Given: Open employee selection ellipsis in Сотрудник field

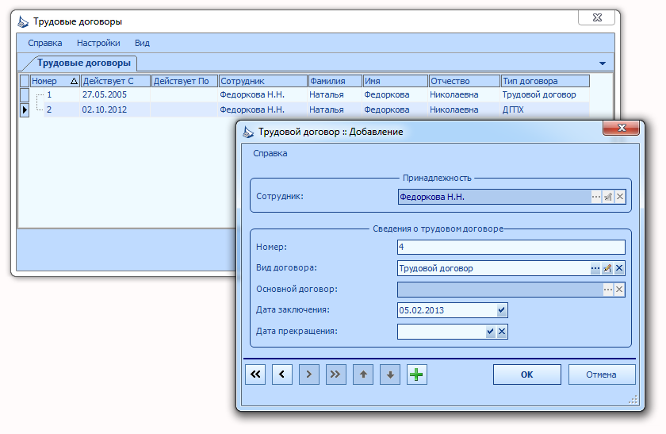Looking at the screenshot, I should pos(596,197).
